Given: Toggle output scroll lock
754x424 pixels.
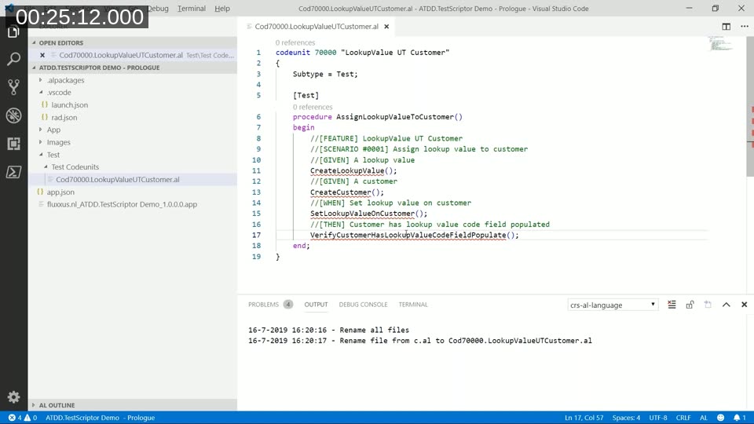Looking at the screenshot, I should point(690,305).
